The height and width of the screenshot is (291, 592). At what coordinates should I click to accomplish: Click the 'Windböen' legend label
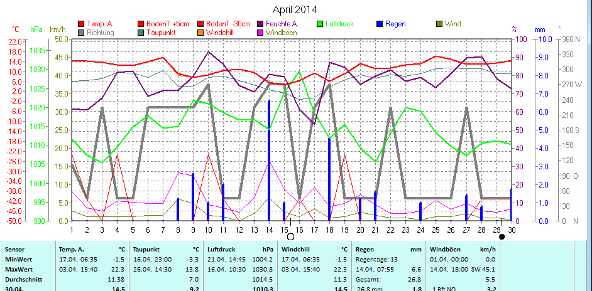[282, 33]
